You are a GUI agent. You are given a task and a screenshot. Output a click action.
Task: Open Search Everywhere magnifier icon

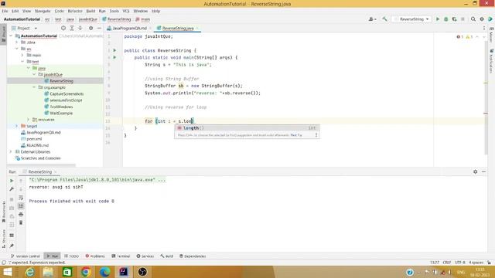tap(473, 19)
